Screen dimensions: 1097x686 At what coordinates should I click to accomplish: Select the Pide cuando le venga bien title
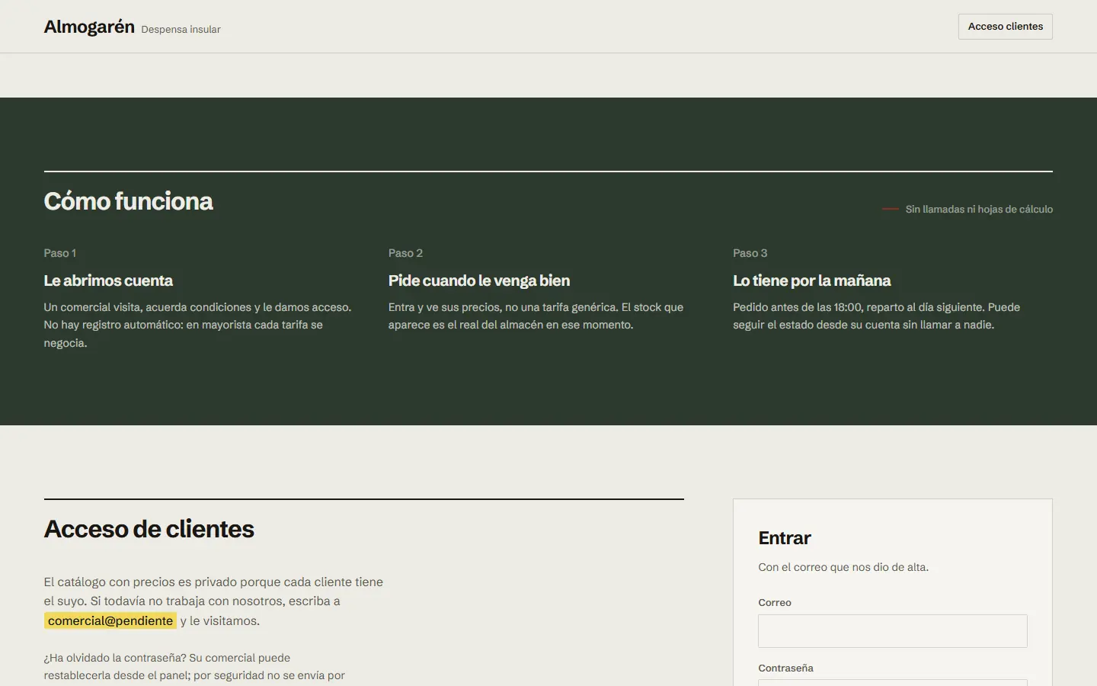coord(479,280)
